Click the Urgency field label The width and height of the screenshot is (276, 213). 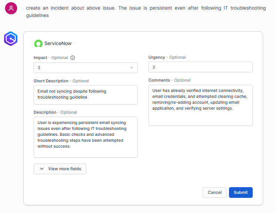[x=157, y=57]
